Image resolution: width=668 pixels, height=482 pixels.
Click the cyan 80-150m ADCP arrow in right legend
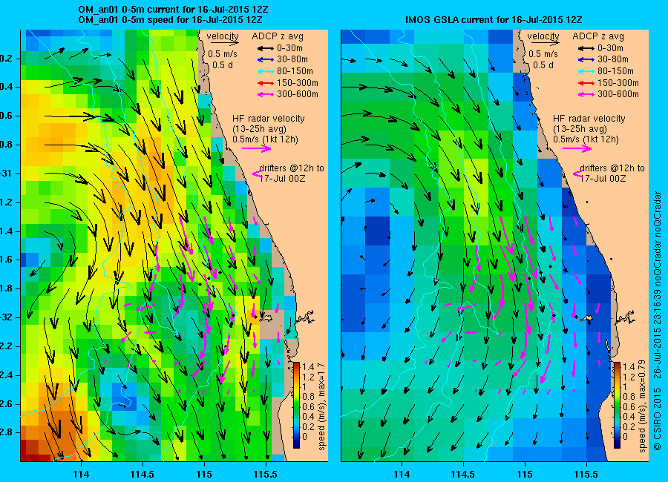586,71
